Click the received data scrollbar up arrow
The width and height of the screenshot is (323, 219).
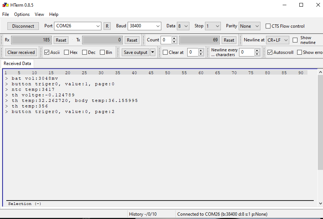320,72
